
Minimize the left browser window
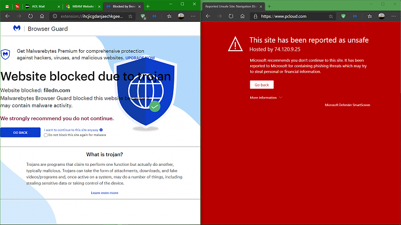[x=171, y=4]
